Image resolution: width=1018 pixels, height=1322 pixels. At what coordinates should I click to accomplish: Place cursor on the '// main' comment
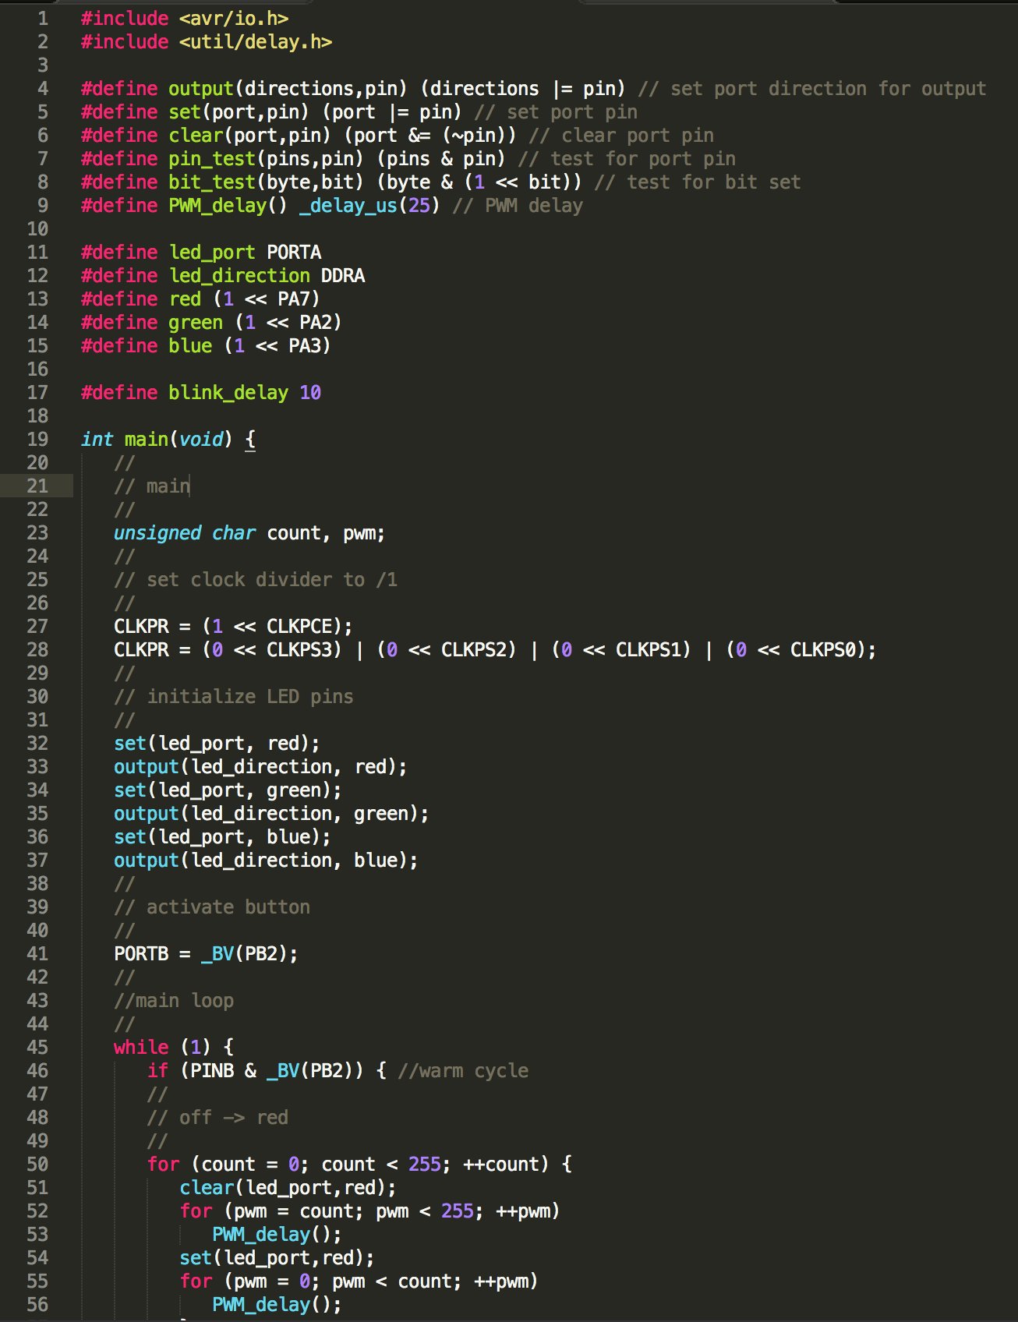point(152,486)
